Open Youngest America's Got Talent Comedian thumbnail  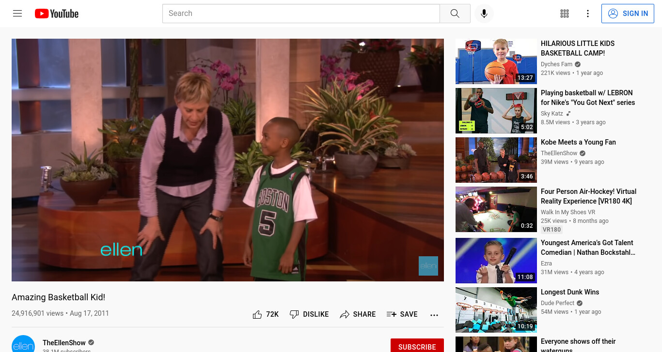point(496,261)
